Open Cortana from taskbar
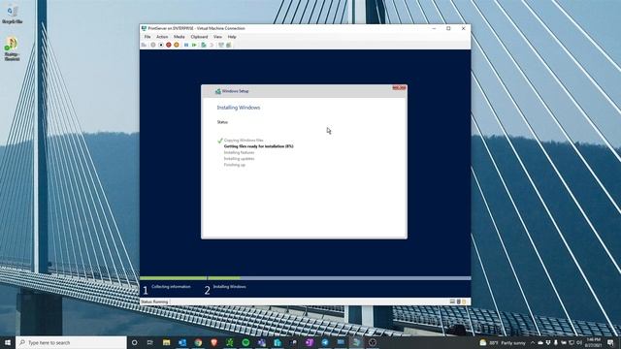 pyautogui.click(x=134, y=342)
